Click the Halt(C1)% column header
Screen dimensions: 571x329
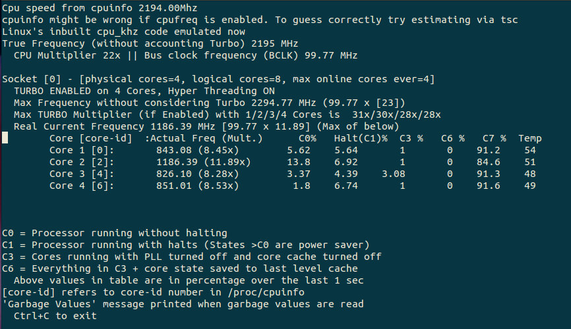[x=361, y=138]
